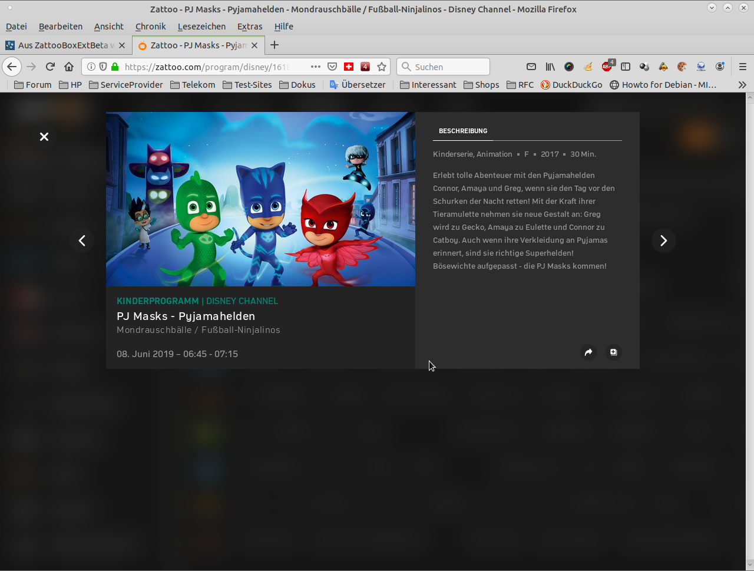Click the triangular cone extension icon
The image size is (754, 571).
click(663, 67)
